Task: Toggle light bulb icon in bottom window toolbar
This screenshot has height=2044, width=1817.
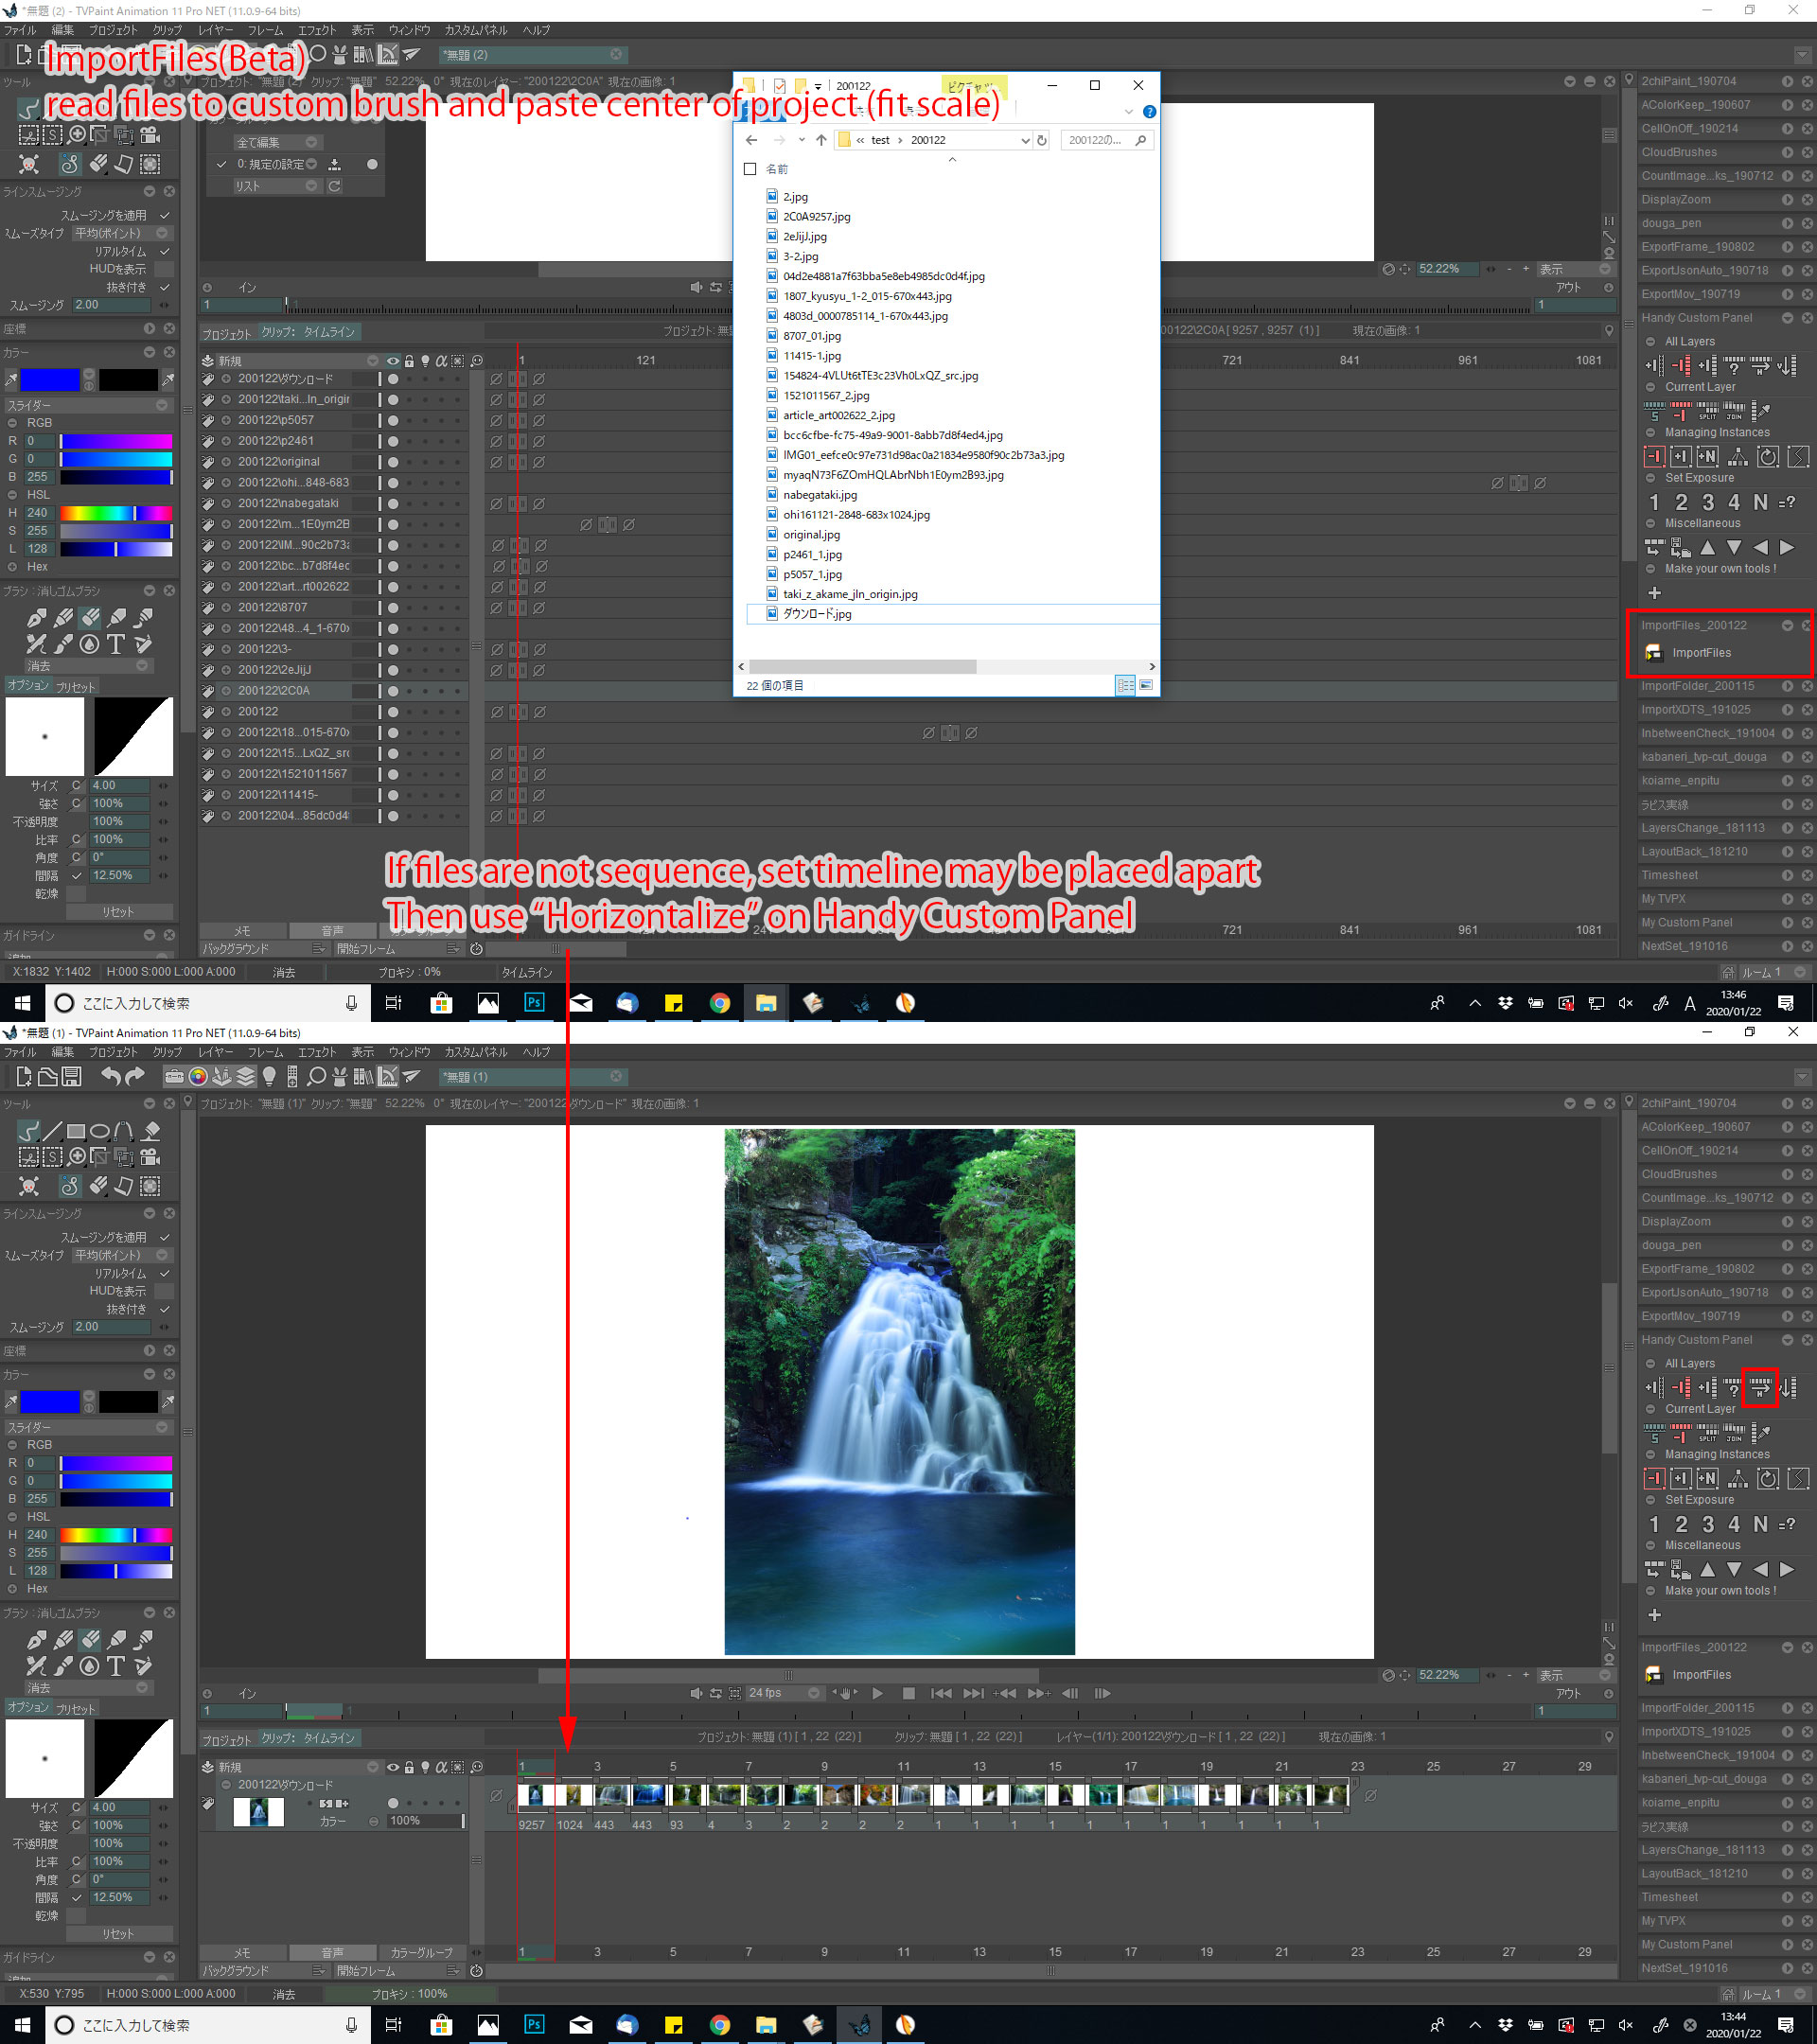Action: pyautogui.click(x=269, y=1077)
